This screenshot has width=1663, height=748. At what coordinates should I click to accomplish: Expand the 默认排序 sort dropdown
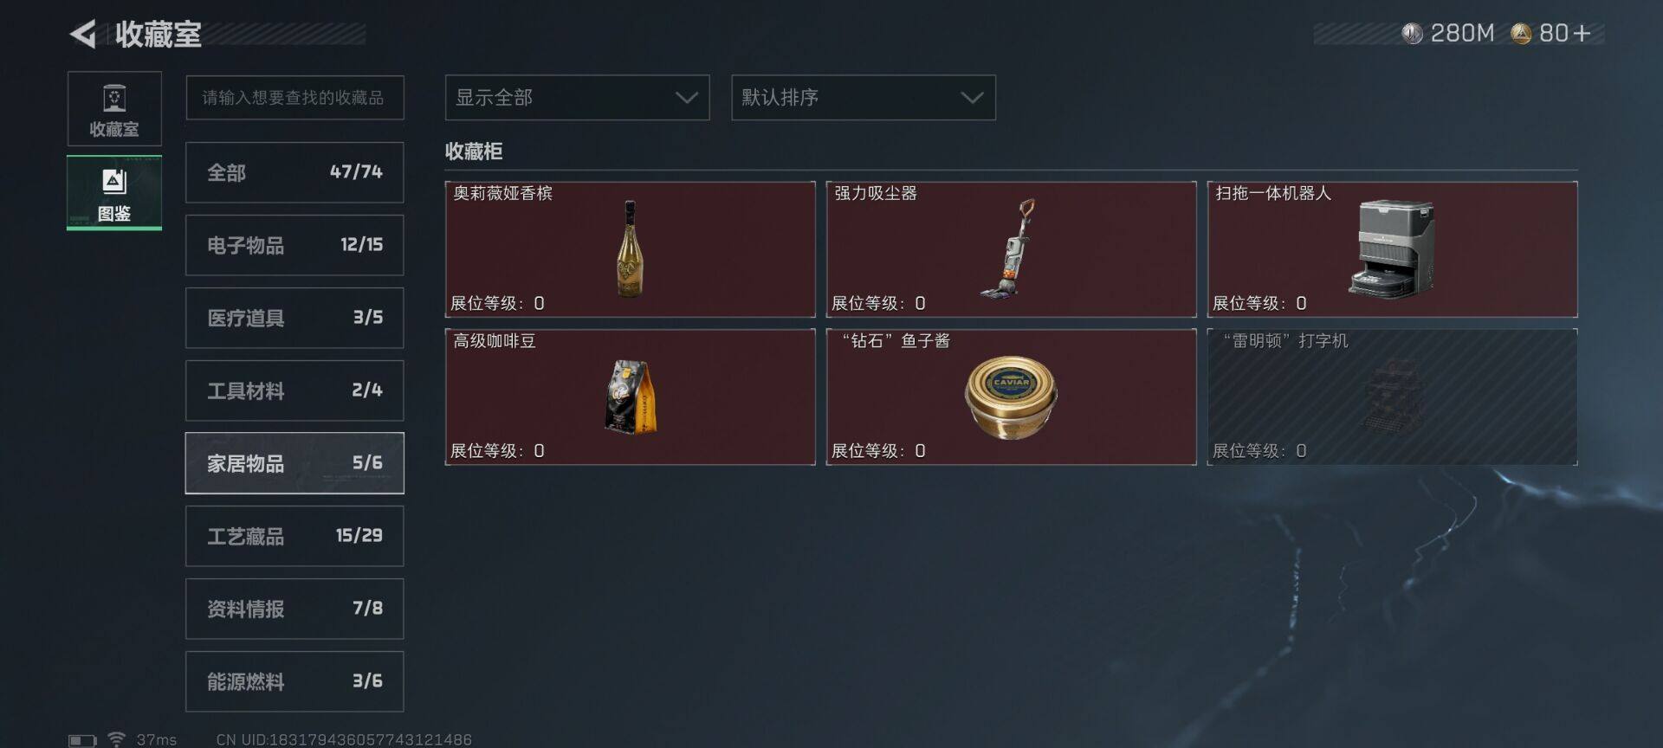tap(864, 98)
